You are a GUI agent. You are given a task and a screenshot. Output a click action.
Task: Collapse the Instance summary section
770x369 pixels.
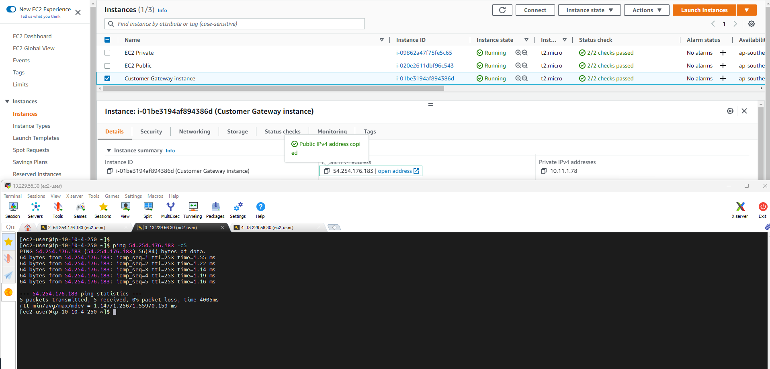point(109,150)
